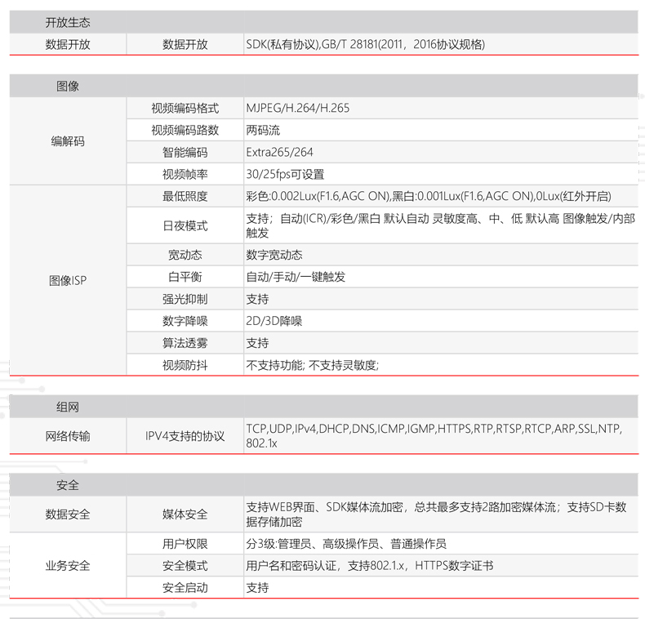645x619 pixels.
Task: Click the 图像ISP category cell
Action: [68, 280]
